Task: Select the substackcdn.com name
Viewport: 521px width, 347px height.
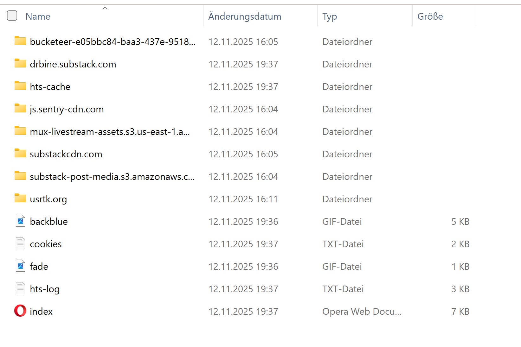Action: pyautogui.click(x=66, y=154)
